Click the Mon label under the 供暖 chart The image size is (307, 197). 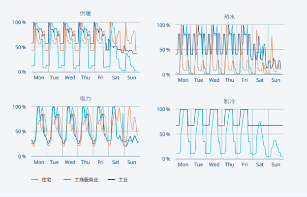[x=39, y=78]
